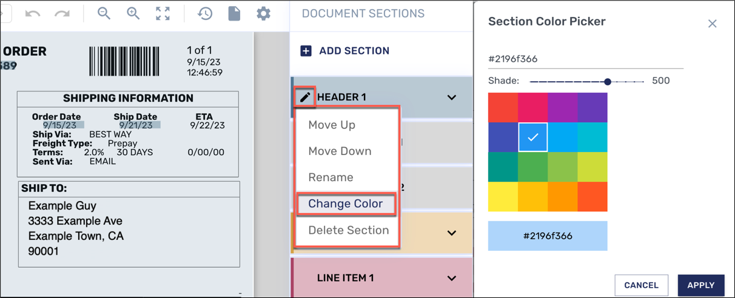This screenshot has height=298, width=735.
Task: Click the hex color input field
Action: click(585, 59)
